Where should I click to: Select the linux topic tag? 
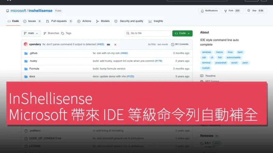(230, 52)
